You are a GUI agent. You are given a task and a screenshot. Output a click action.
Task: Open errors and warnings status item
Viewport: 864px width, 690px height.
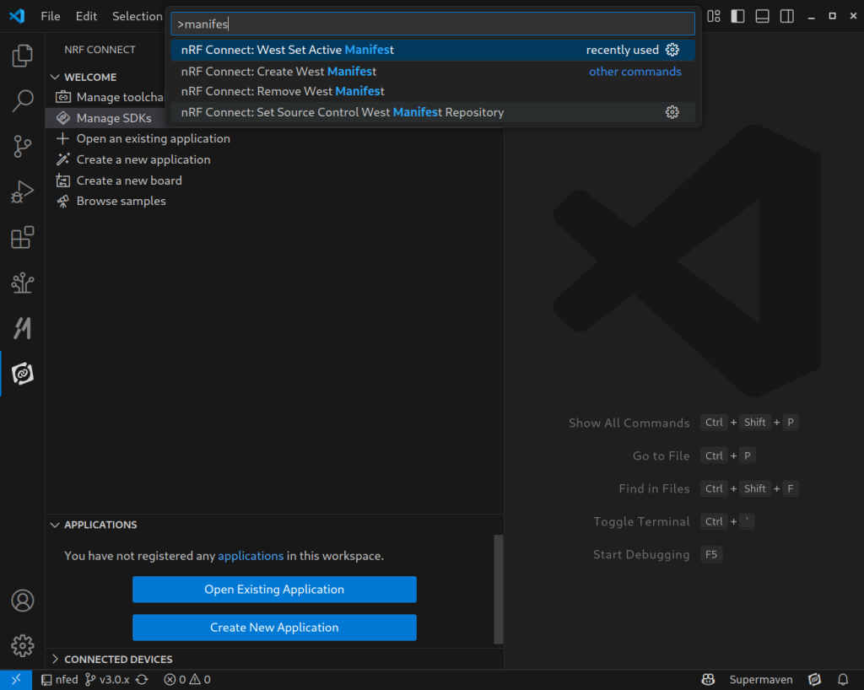pyautogui.click(x=187, y=680)
